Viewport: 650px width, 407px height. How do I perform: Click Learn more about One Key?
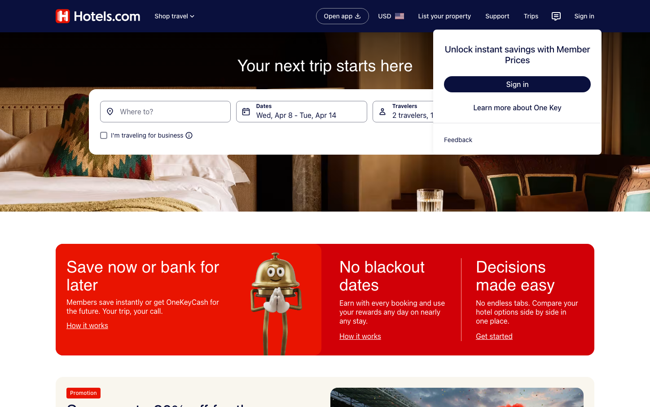click(x=517, y=108)
